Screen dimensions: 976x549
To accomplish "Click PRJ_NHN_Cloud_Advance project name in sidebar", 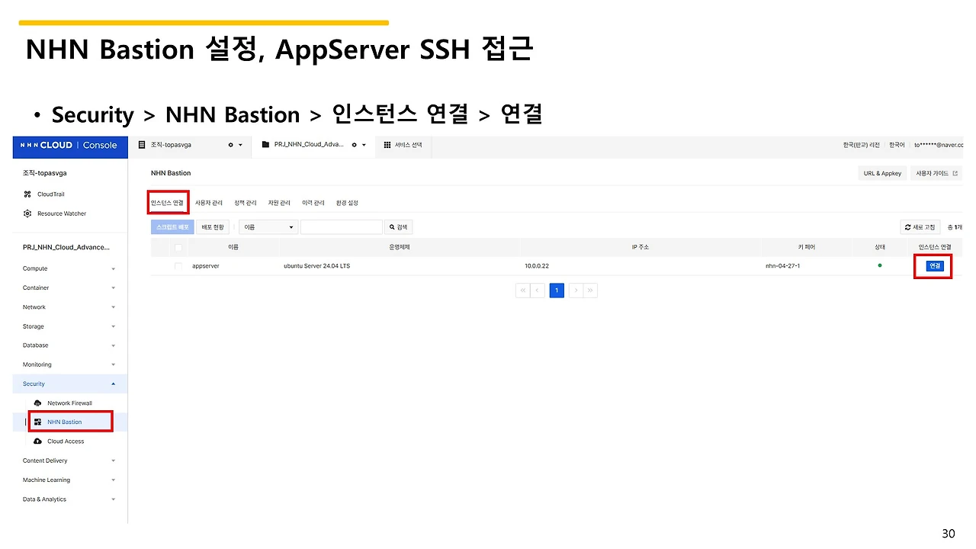I will click(x=66, y=247).
